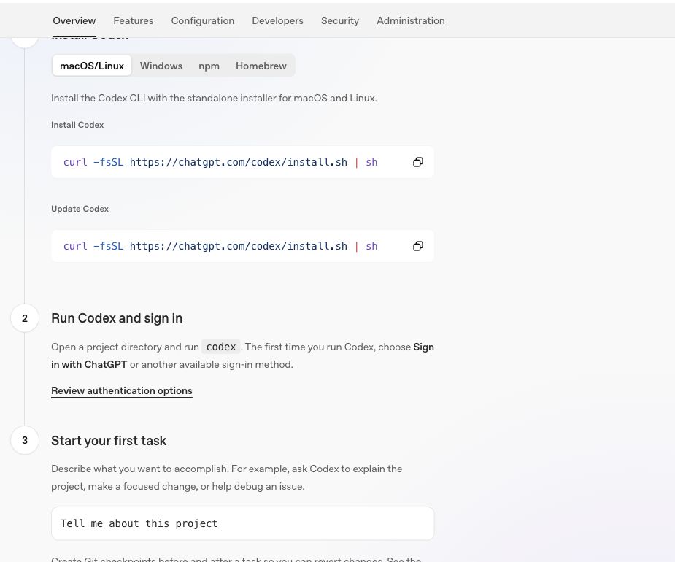Switch to the Developers tab
The width and height of the screenshot is (675, 562).
pos(278,20)
